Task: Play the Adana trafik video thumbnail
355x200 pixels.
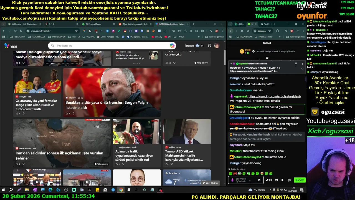Action: coord(136,131)
